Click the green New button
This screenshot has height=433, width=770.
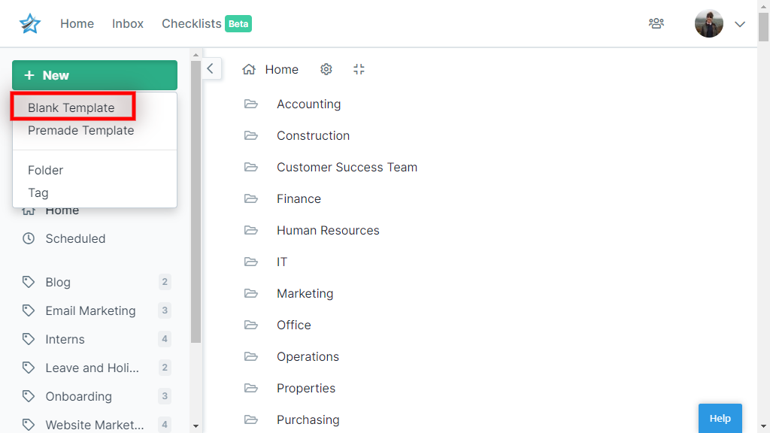coord(95,75)
